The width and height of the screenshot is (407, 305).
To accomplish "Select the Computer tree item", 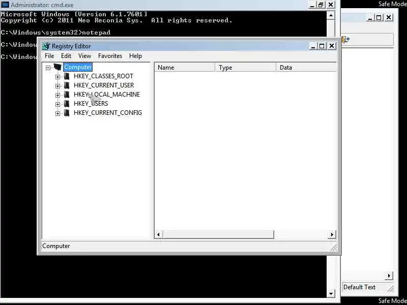I will 78,67.
